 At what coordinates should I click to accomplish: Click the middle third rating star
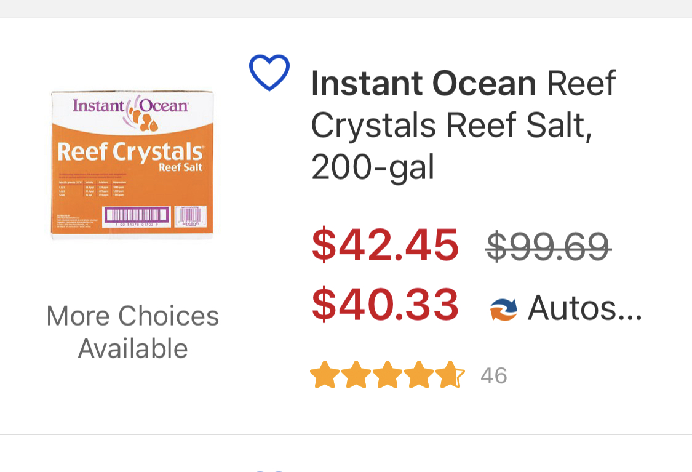coord(387,375)
